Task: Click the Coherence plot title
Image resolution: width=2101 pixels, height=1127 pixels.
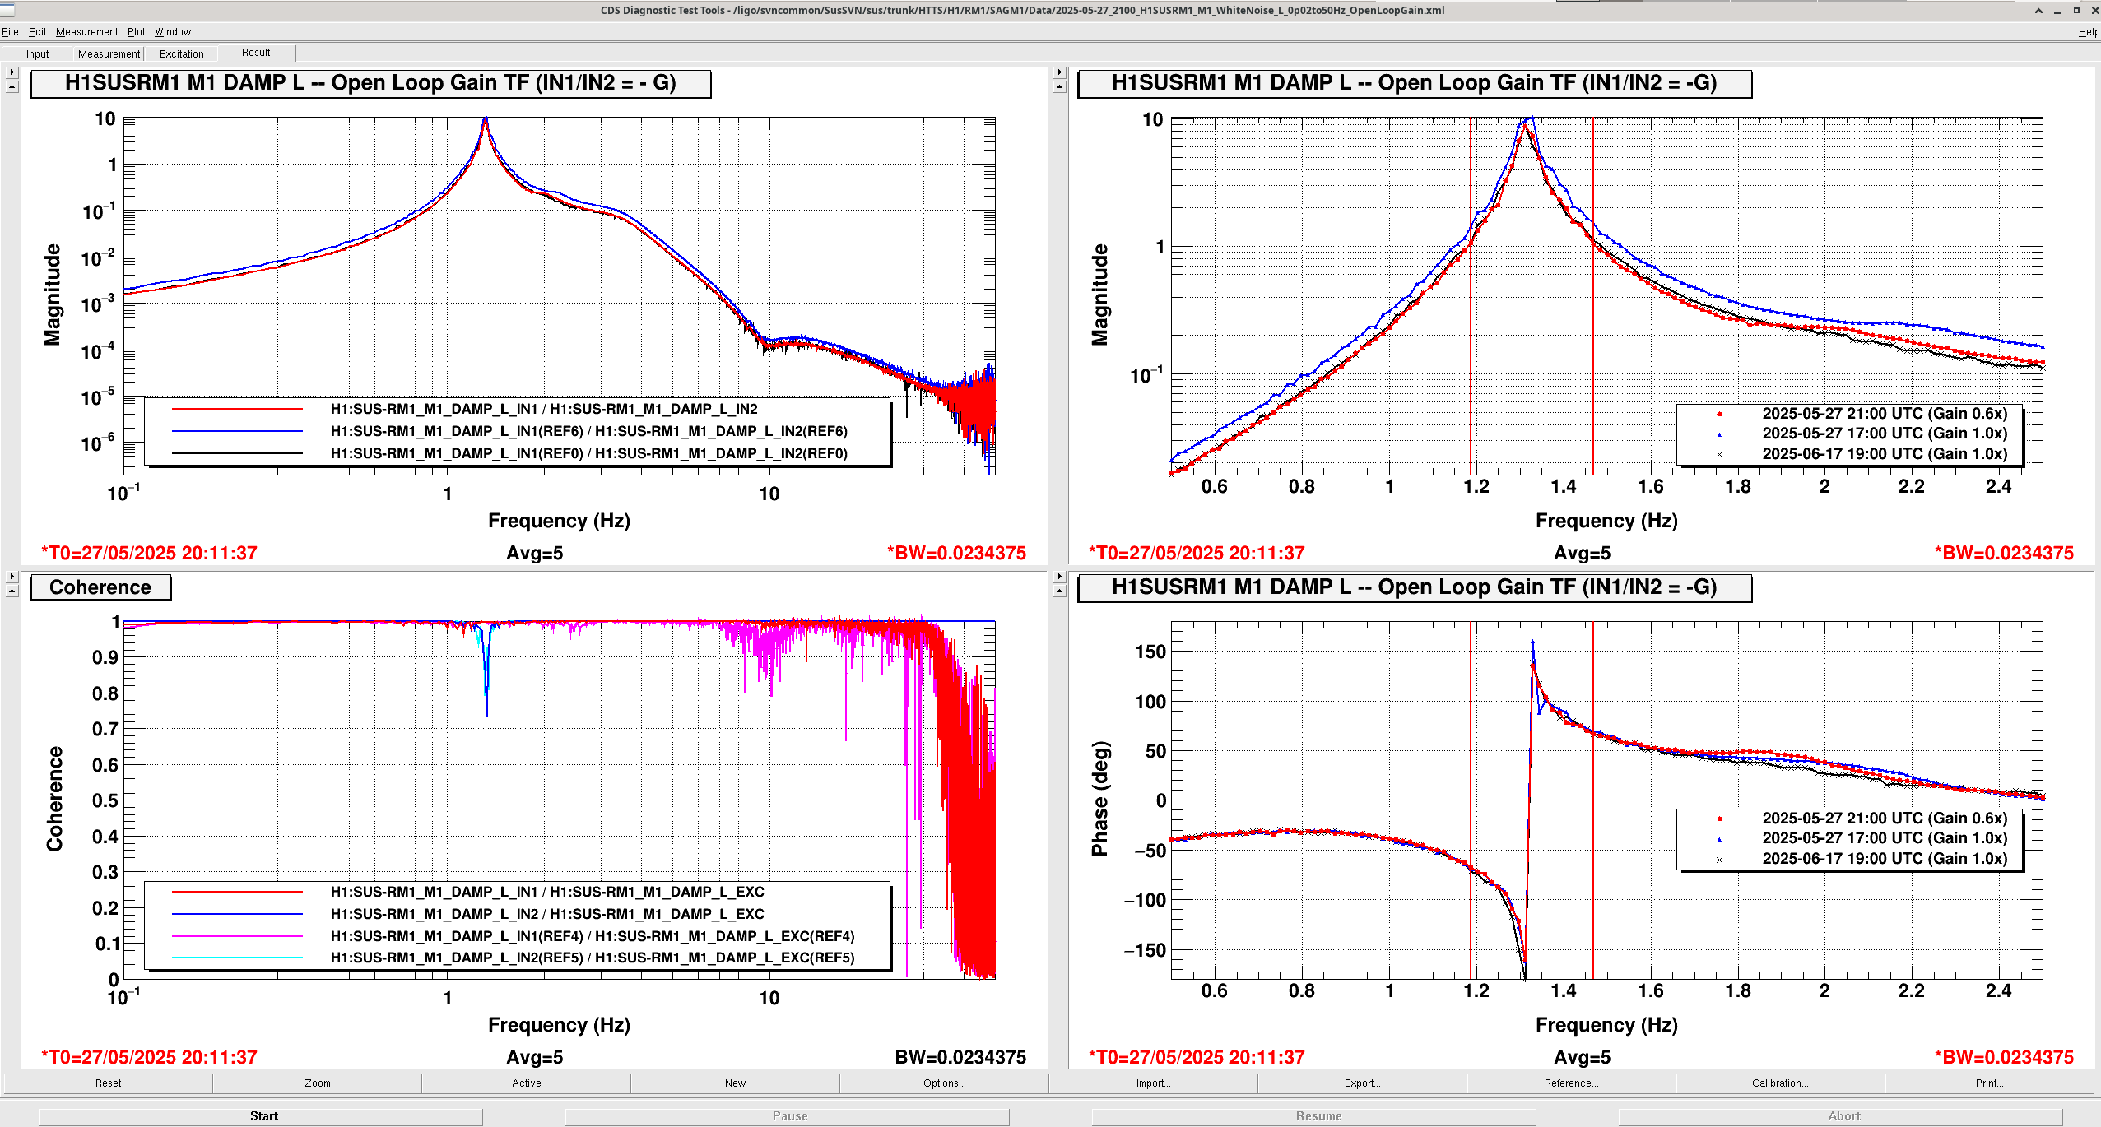Action: click(x=100, y=587)
